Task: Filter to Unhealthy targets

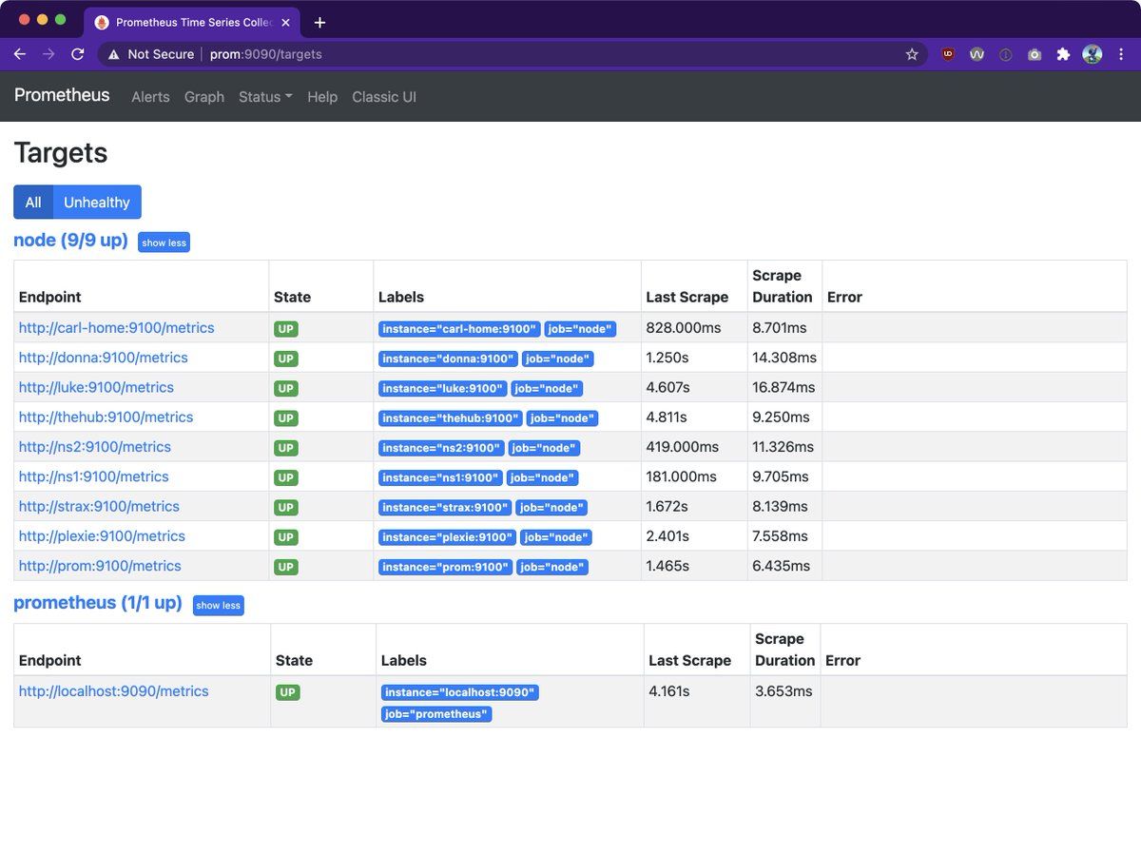Action: [x=97, y=202]
